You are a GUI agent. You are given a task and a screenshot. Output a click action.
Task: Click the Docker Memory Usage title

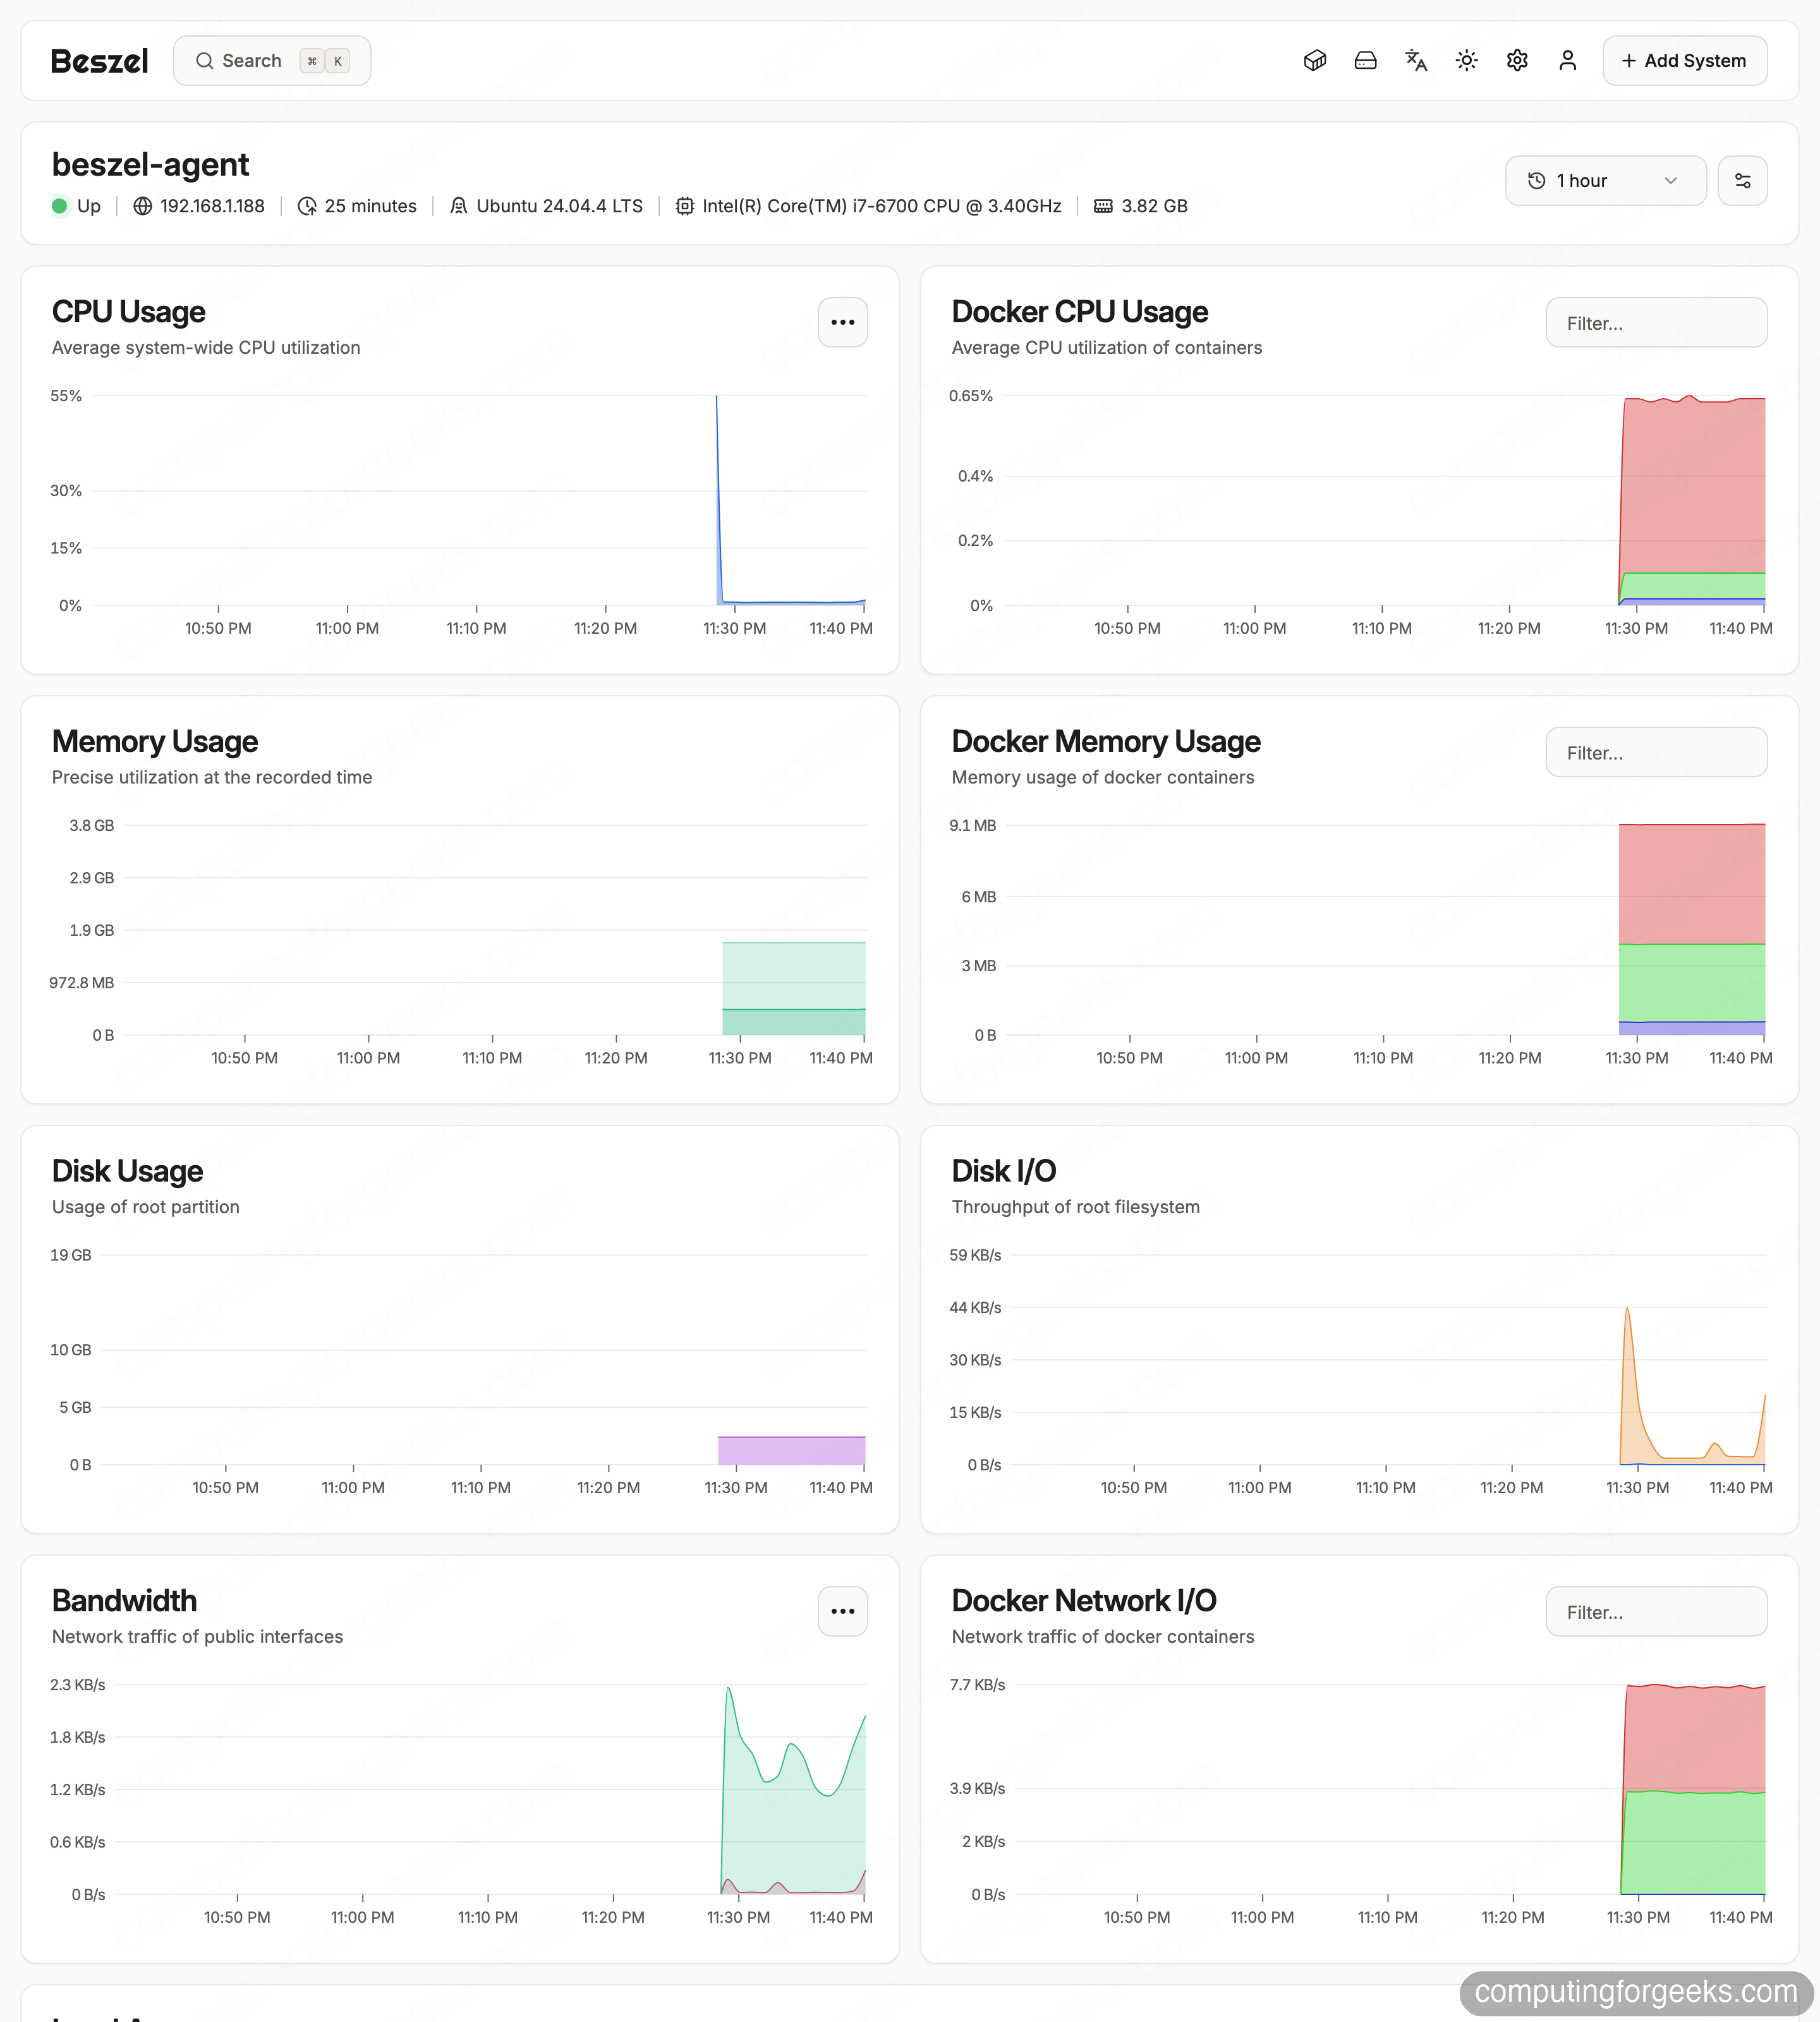coord(1105,742)
